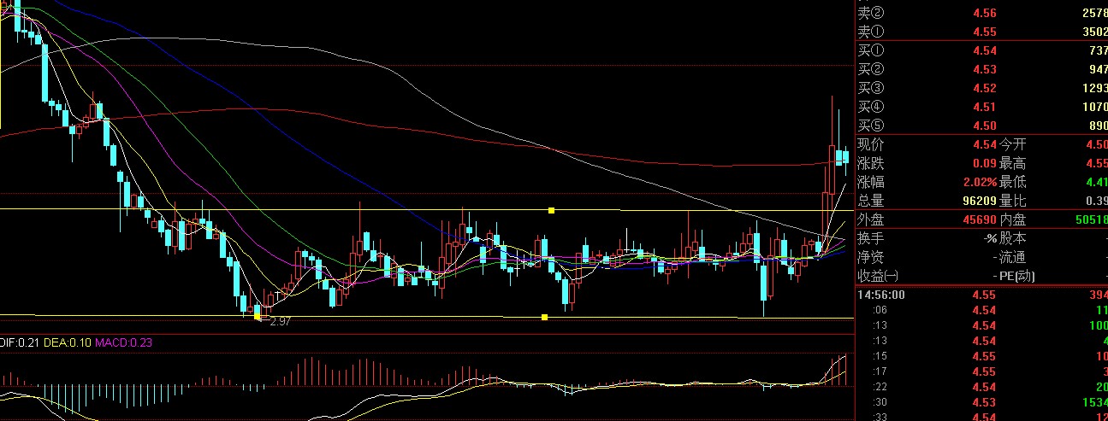Image resolution: width=1108 pixels, height=421 pixels.
Task: Select the :17 tick row
Action: click(982, 371)
